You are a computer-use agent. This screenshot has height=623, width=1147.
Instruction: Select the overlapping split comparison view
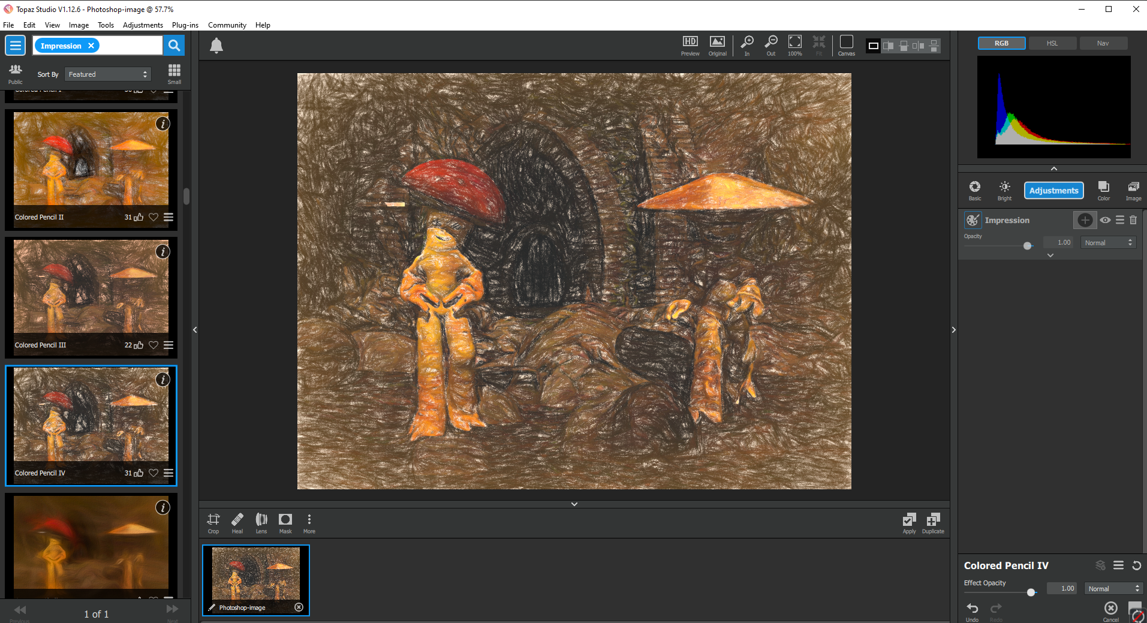click(889, 46)
